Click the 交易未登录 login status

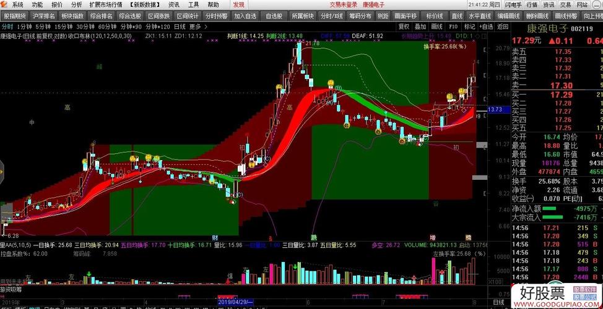tap(344, 5)
